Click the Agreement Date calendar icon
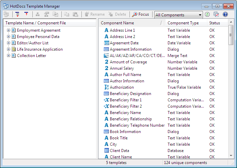This screenshot has width=237, height=168. [x=106, y=43]
